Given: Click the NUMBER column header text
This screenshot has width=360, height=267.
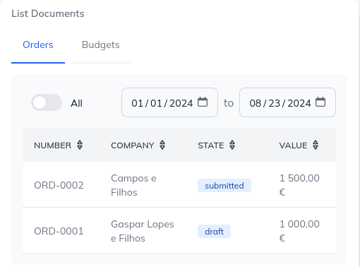Looking at the screenshot, I should click(x=52, y=146).
